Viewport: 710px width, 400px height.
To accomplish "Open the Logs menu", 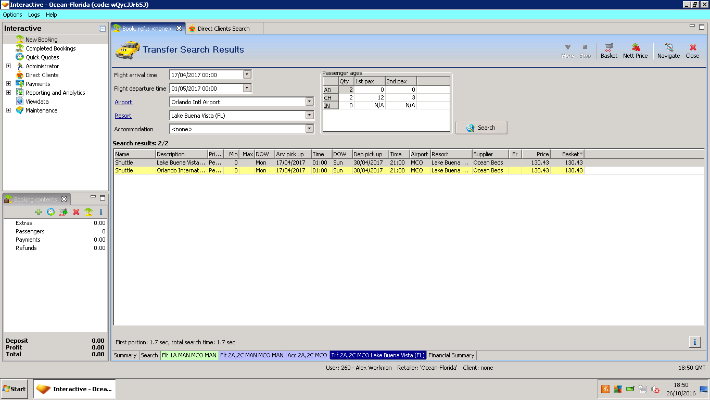I will tap(34, 15).
